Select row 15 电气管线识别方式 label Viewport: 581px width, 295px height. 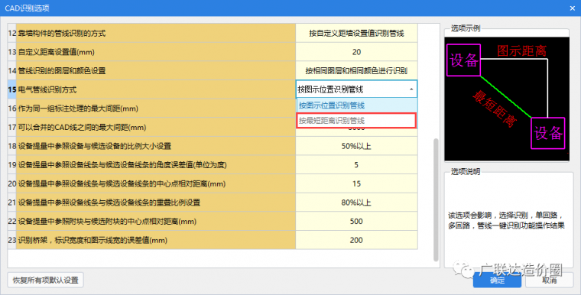pyautogui.click(x=156, y=89)
